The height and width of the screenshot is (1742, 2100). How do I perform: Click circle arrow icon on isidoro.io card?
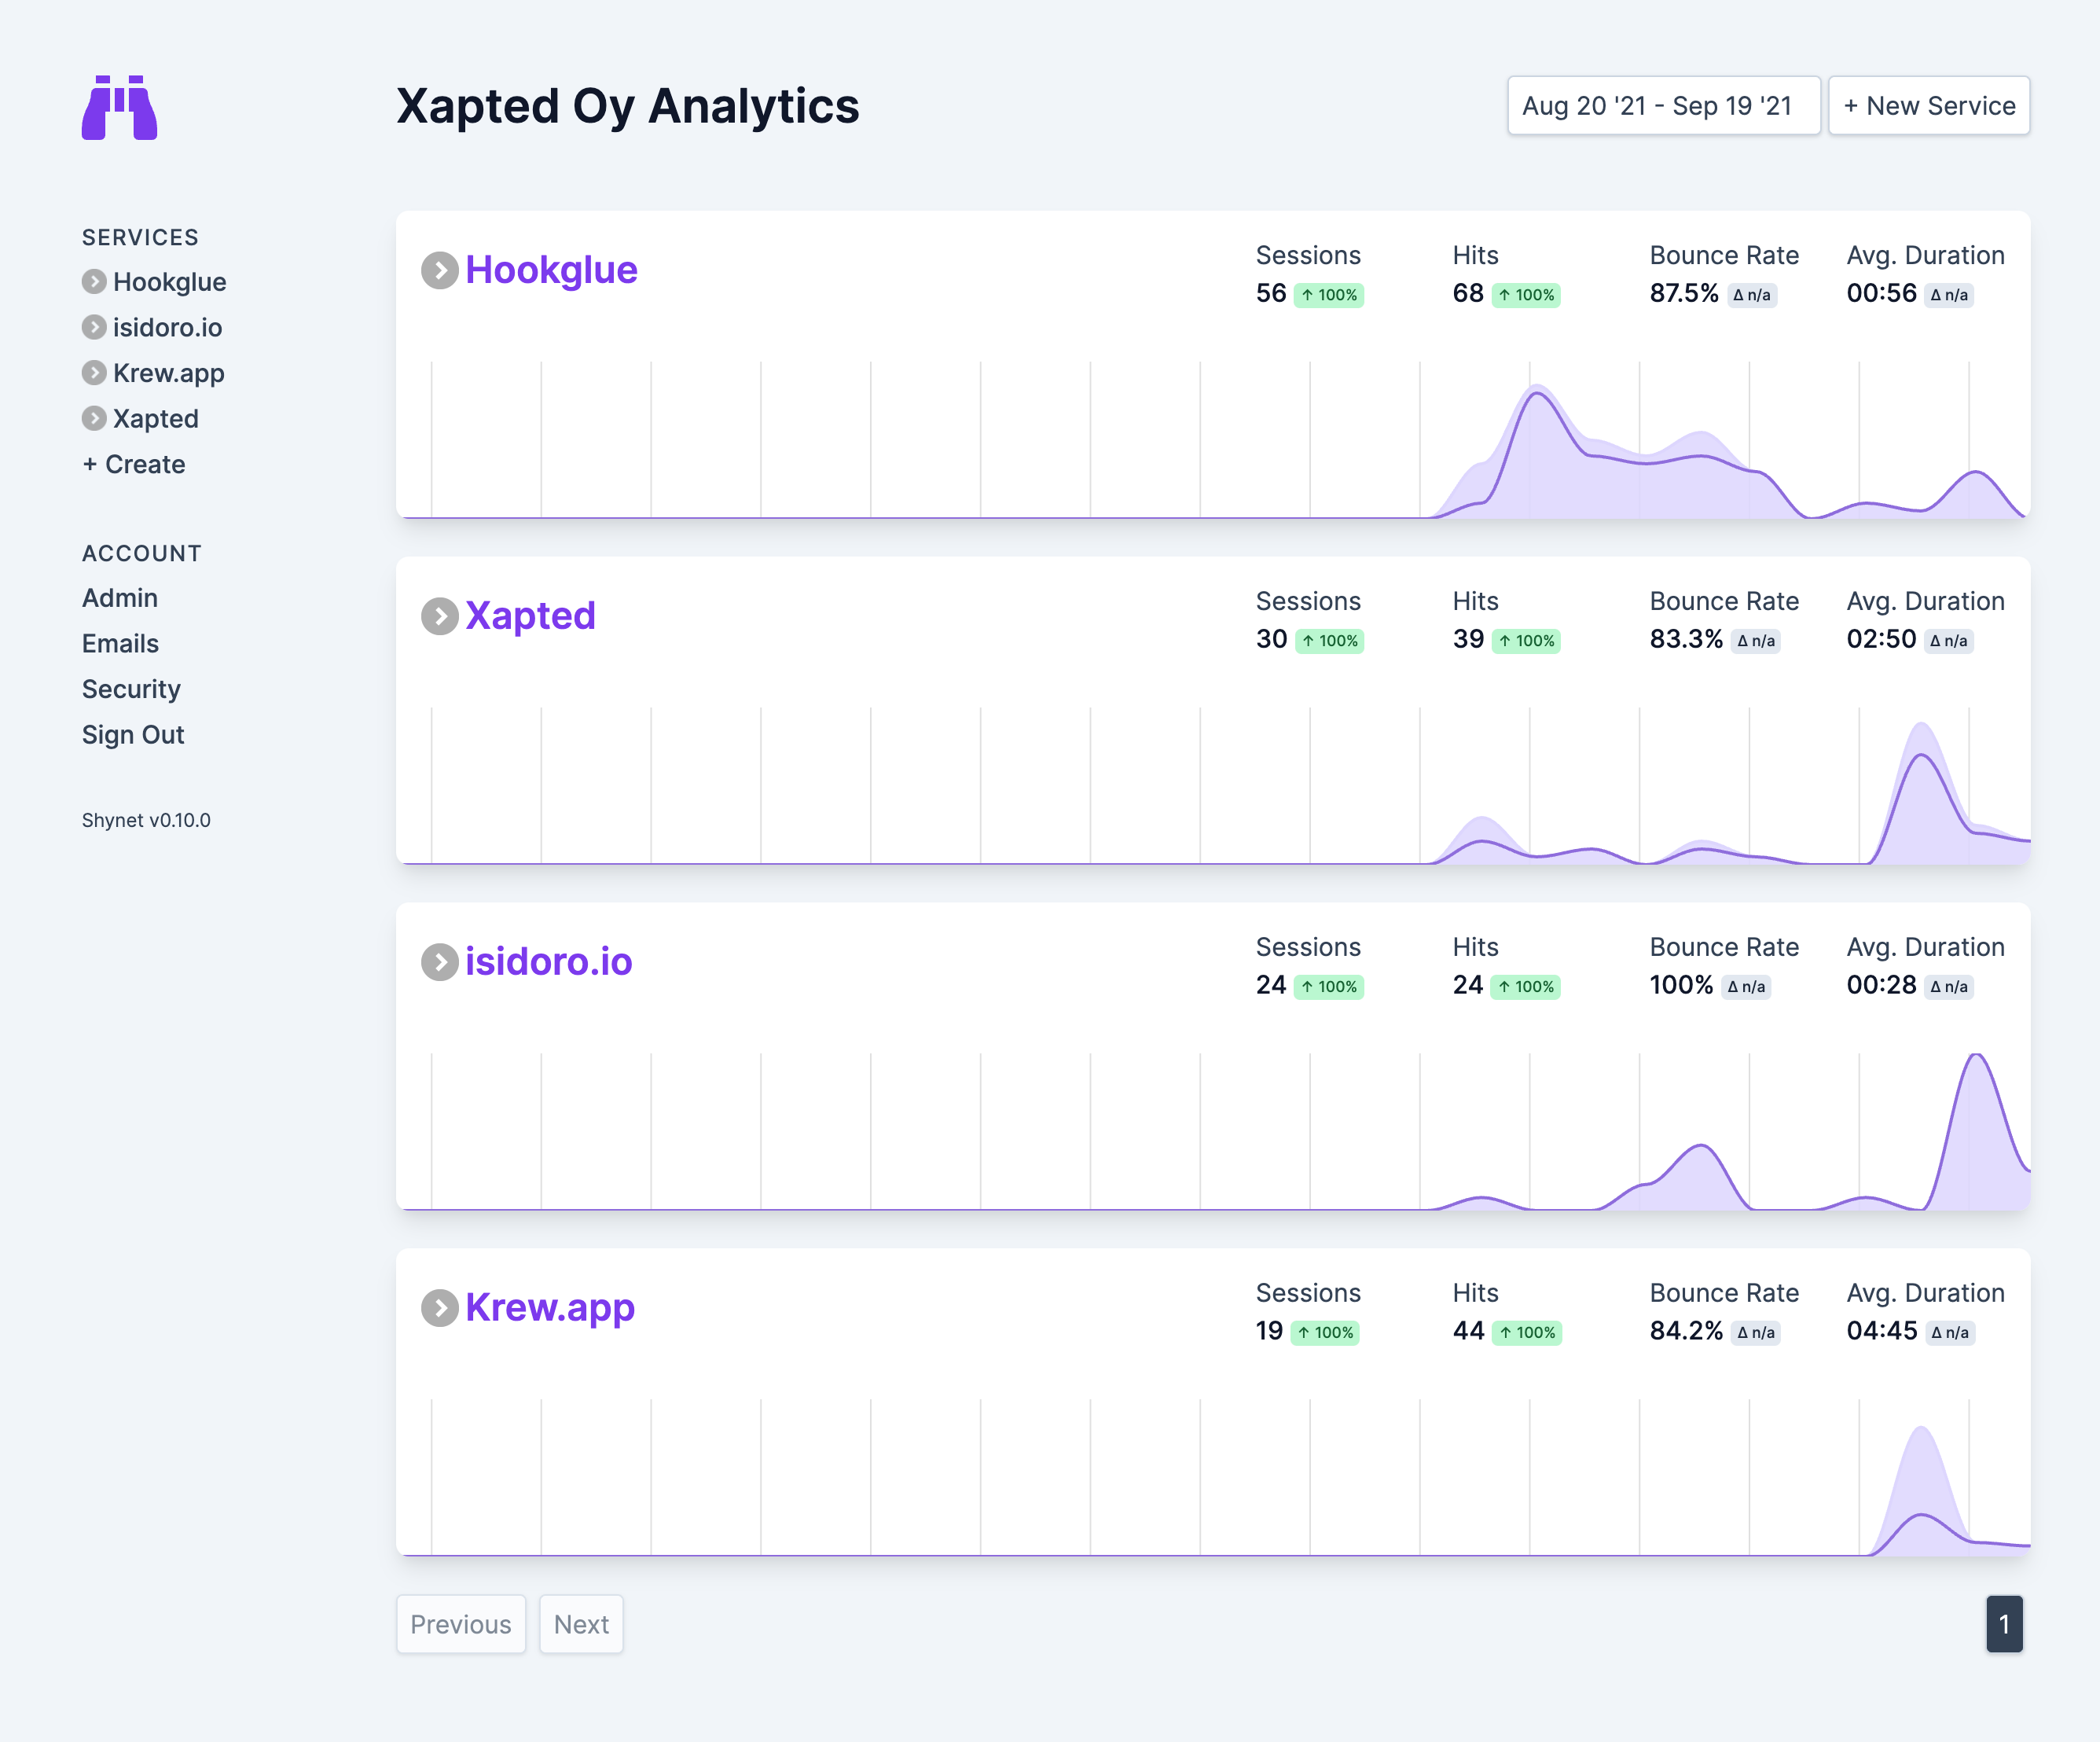point(439,962)
